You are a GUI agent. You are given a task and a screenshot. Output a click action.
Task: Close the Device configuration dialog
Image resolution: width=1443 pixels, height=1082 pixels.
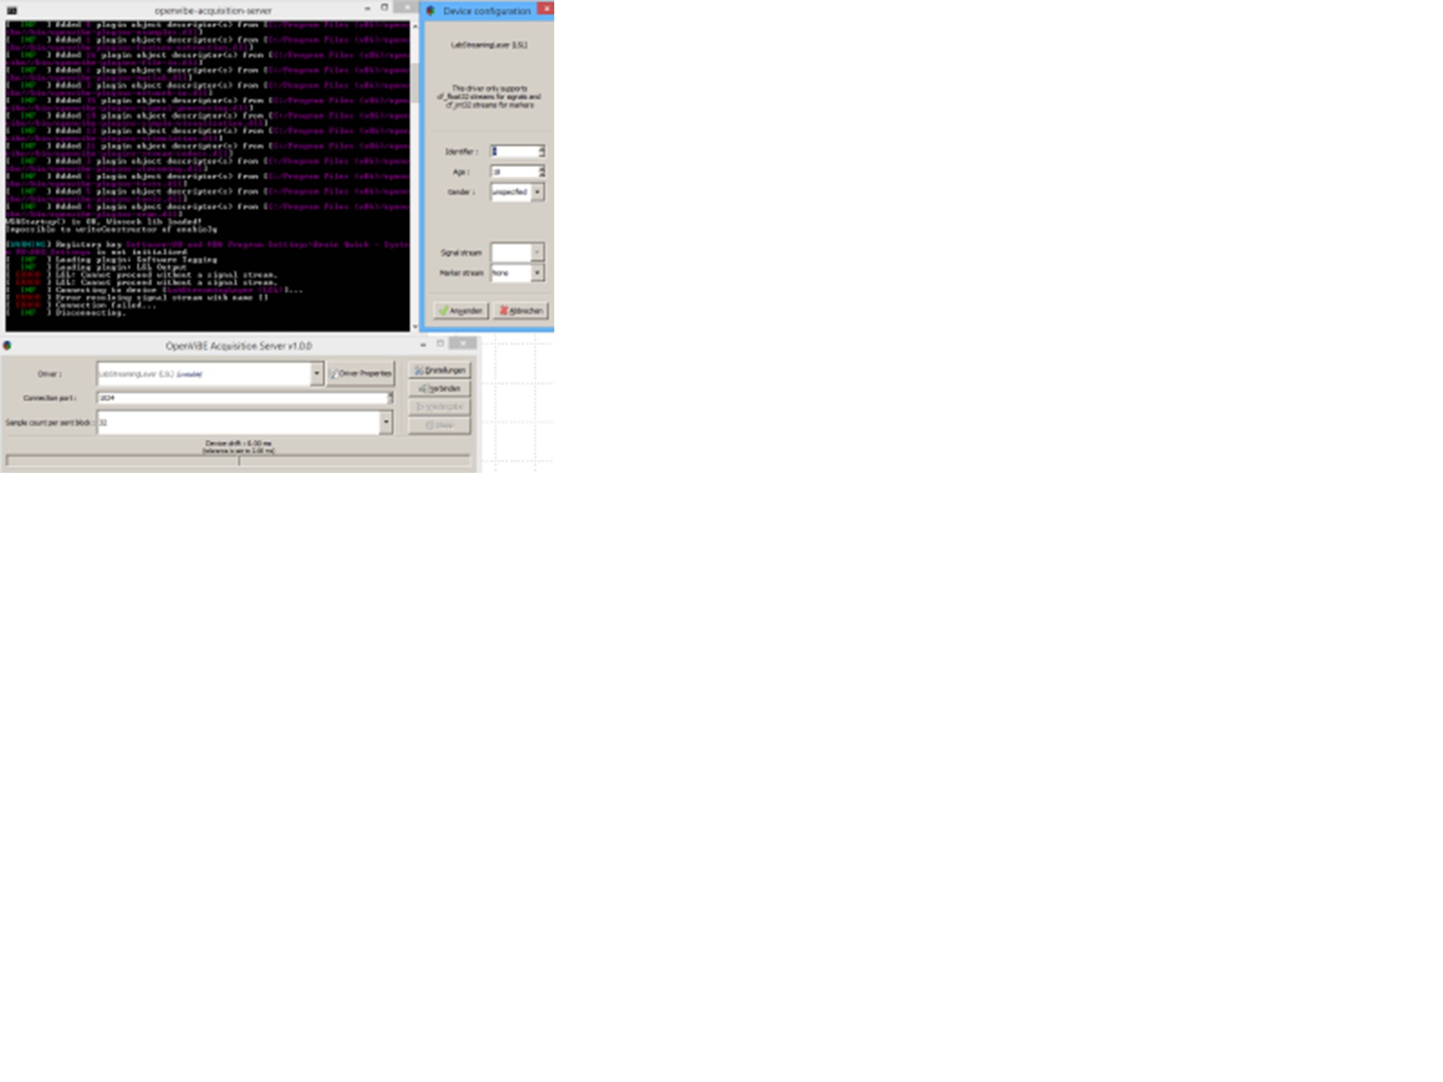546,8
